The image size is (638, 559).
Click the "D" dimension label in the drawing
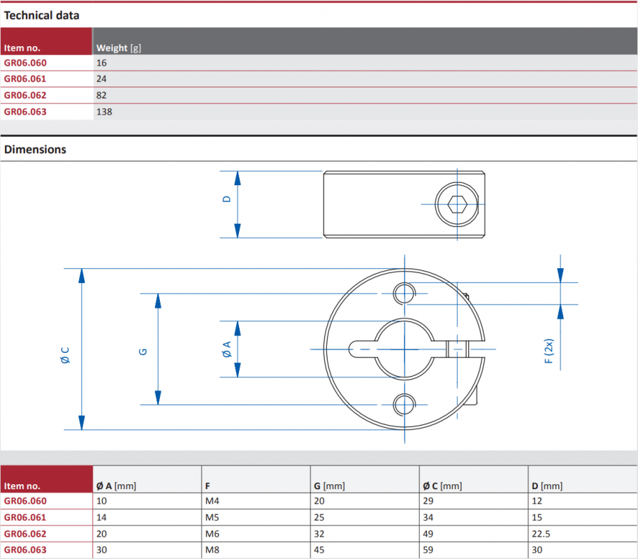tap(226, 199)
